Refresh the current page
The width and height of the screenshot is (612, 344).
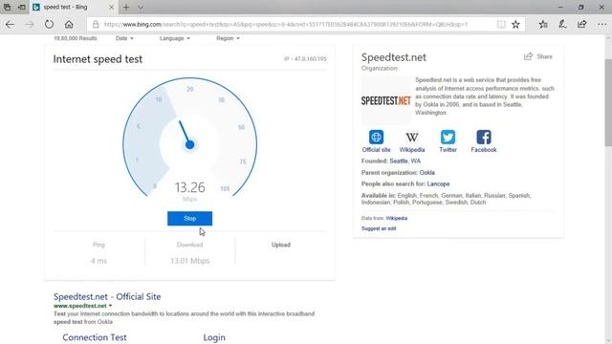click(49, 25)
